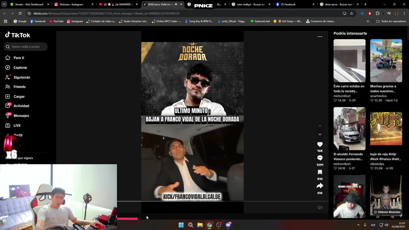Open the carro en vereda recommended video
This screenshot has width=409, height=230.
click(x=350, y=61)
